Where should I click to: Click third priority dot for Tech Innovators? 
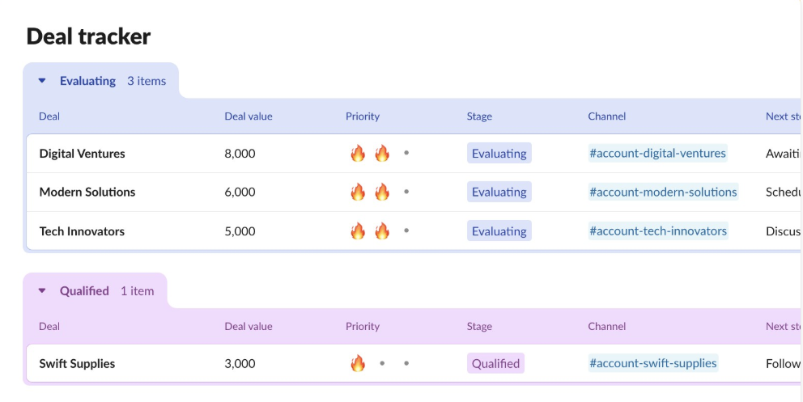pos(406,231)
